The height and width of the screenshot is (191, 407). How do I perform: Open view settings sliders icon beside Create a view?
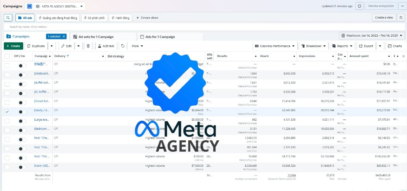(x=401, y=18)
